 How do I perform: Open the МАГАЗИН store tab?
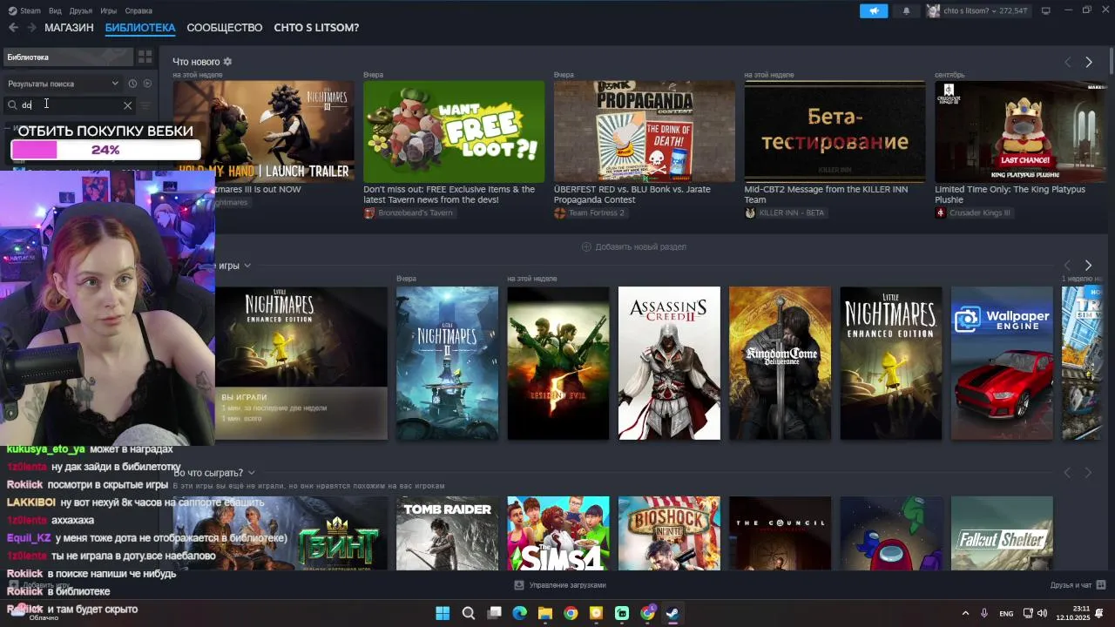[69, 28]
